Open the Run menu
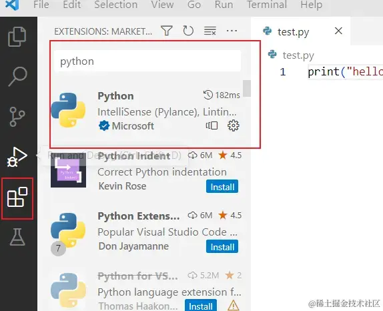The width and height of the screenshot is (383, 311). (x=224, y=5)
